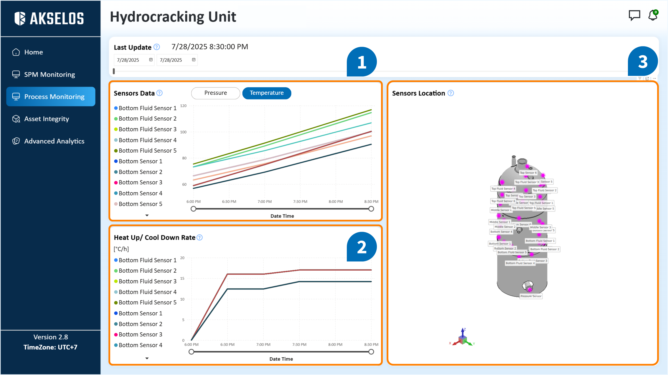Click the filter icon above Sensors Location

coord(640,79)
